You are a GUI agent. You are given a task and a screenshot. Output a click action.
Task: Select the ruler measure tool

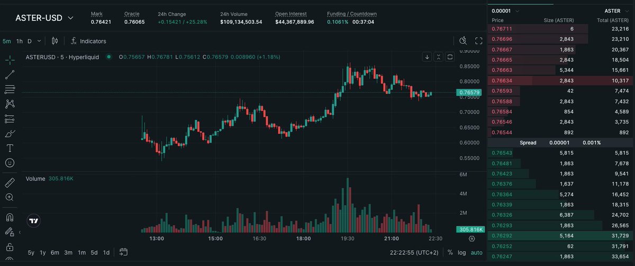10,182
